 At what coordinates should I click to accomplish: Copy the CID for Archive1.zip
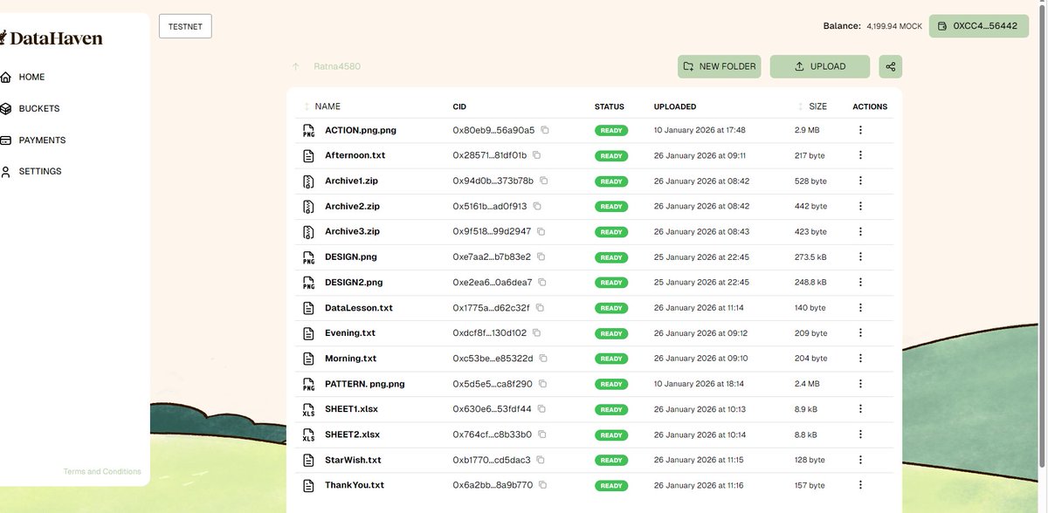[x=543, y=181]
